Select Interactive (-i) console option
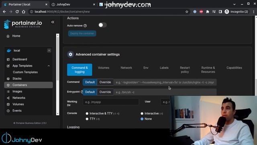The image size is (257, 145). point(142,114)
